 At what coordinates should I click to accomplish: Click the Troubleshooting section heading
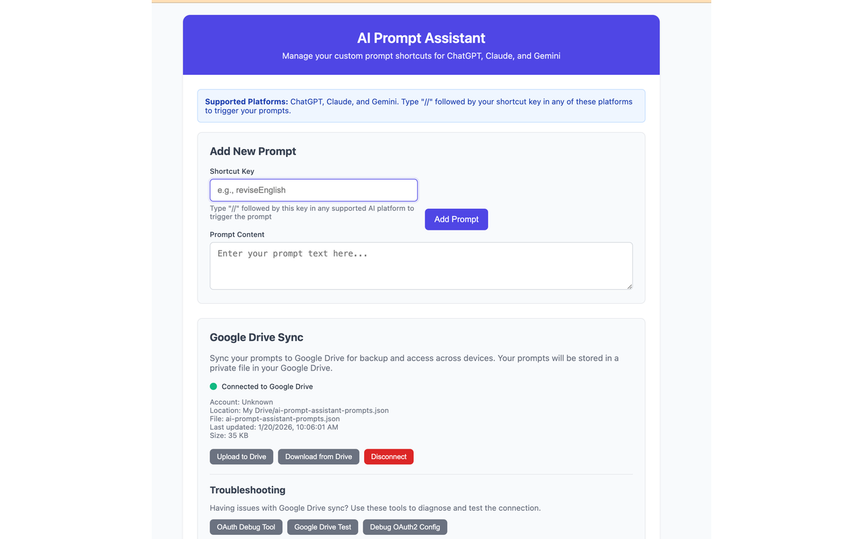[247, 490]
